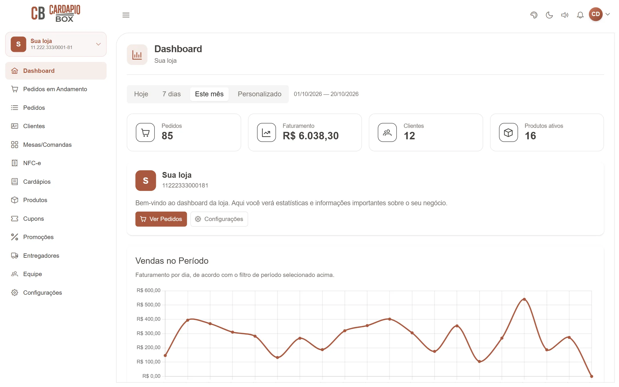Select the 7 dias period tab
The width and height of the screenshot is (619, 387).
tap(171, 94)
